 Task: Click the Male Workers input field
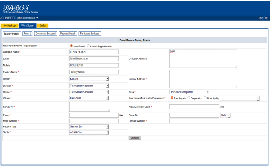click(x=94, y=121)
